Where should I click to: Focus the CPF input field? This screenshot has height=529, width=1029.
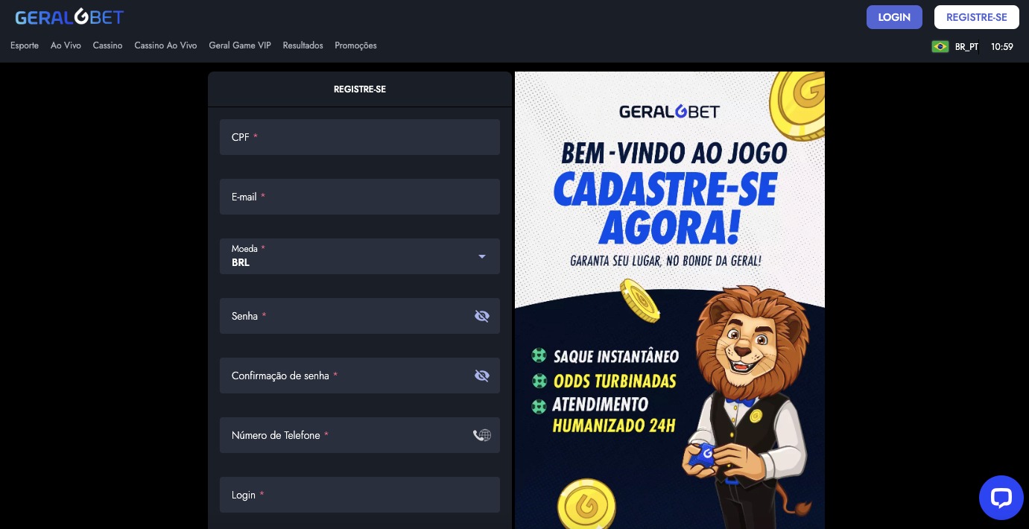pos(360,137)
